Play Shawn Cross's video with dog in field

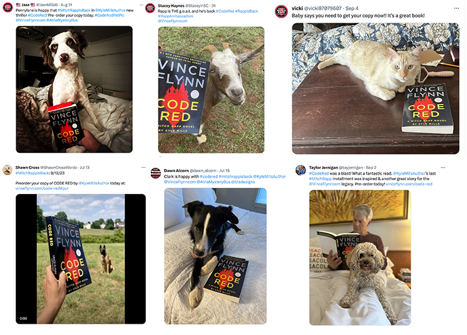81,259
